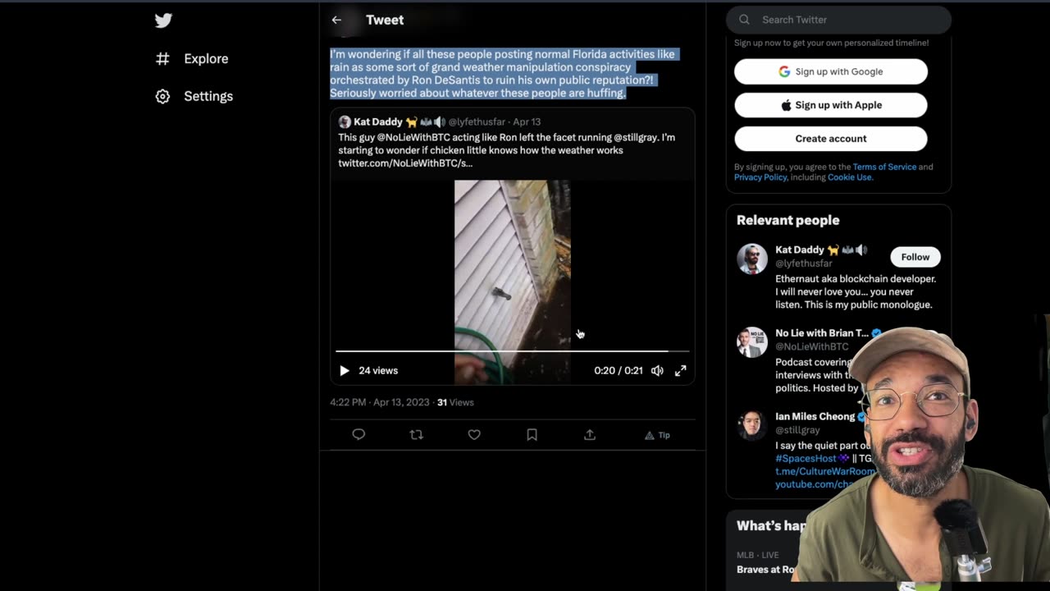Retweet this tweet
The height and width of the screenshot is (591, 1050).
[416, 434]
